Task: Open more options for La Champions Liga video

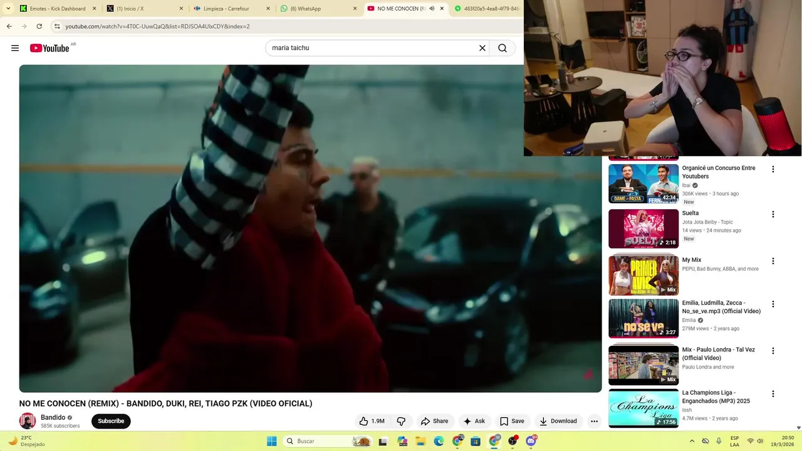Action: [x=773, y=394]
